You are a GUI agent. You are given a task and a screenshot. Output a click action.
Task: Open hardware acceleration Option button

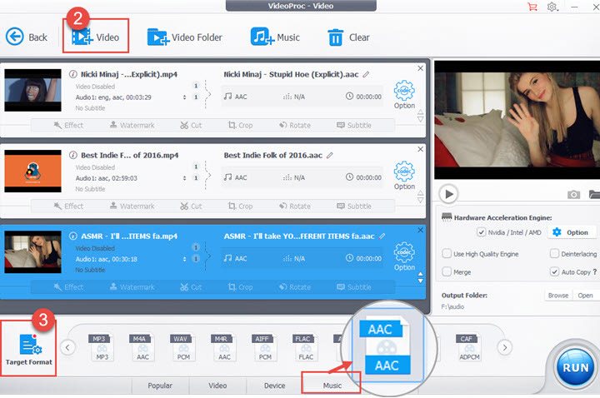tap(572, 232)
